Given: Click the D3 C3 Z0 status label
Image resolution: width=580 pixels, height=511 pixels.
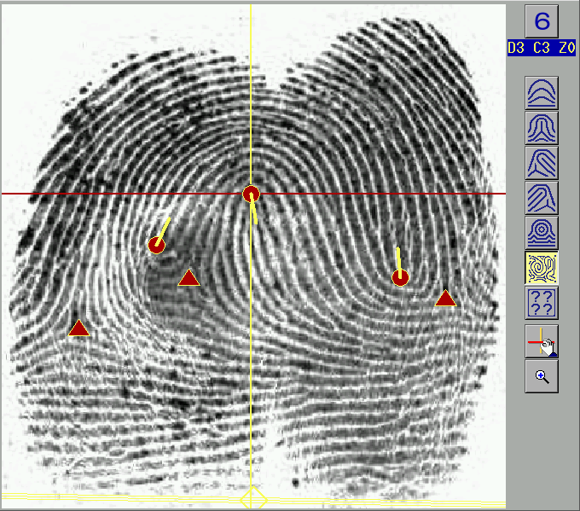Looking at the screenshot, I should 542,48.
